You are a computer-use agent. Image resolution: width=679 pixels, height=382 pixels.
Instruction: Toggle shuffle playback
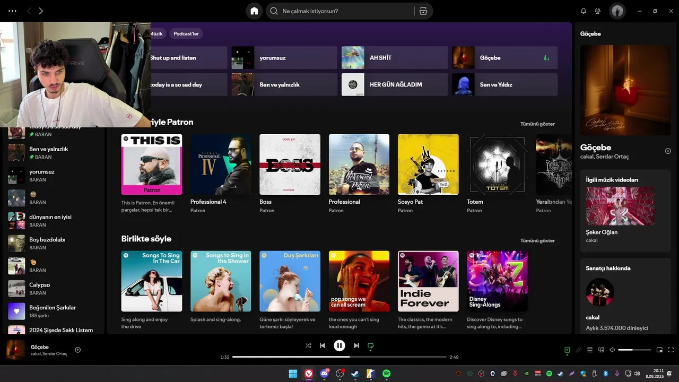click(x=308, y=345)
